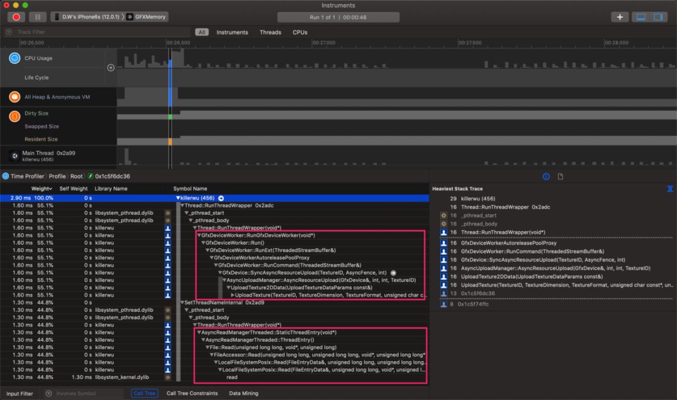Viewport: 677px width, 400px height.
Task: Switch to the Threads tab
Action: coord(270,33)
